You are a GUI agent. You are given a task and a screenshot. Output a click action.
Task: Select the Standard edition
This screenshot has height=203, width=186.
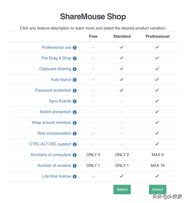coord(122,189)
